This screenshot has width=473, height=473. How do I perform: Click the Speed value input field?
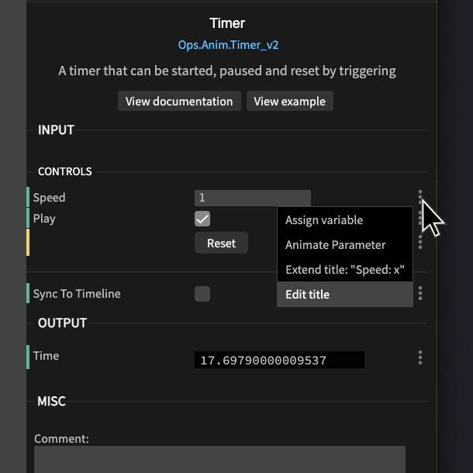point(253,198)
